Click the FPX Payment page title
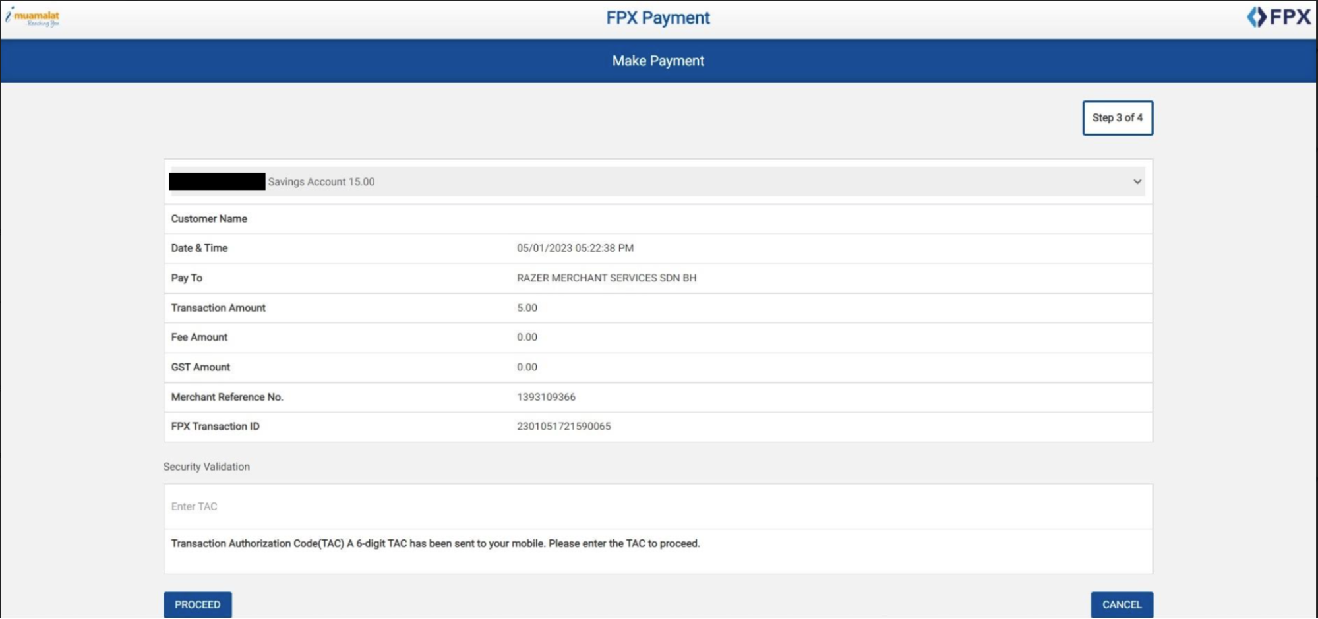Viewport: 1318px width, 619px height. 657,18
